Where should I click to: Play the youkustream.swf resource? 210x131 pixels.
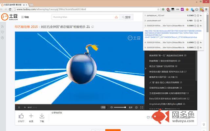198,21
